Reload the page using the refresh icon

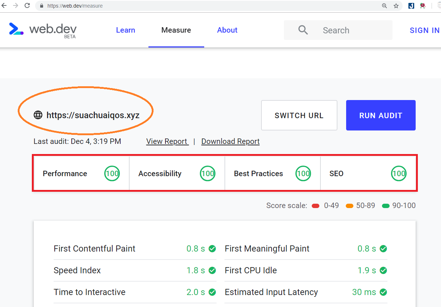pos(27,6)
